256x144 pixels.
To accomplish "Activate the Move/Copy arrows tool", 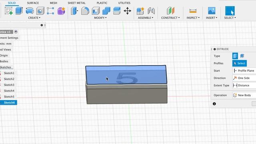I will point(127,11).
